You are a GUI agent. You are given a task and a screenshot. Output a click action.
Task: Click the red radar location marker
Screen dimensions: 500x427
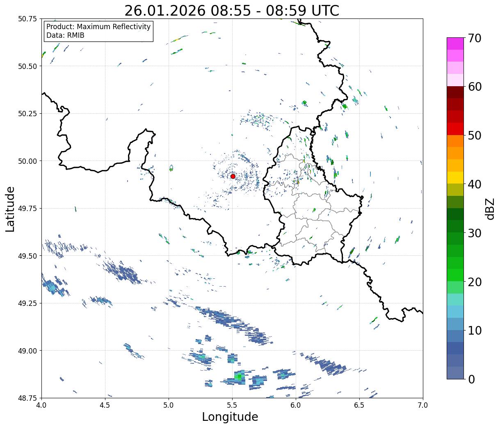[x=233, y=176]
